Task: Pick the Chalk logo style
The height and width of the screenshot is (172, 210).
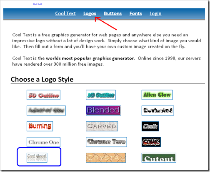Action: (x=150, y=126)
